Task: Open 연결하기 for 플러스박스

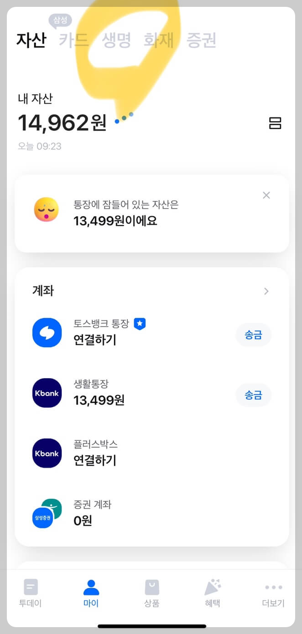Action: coord(94,461)
